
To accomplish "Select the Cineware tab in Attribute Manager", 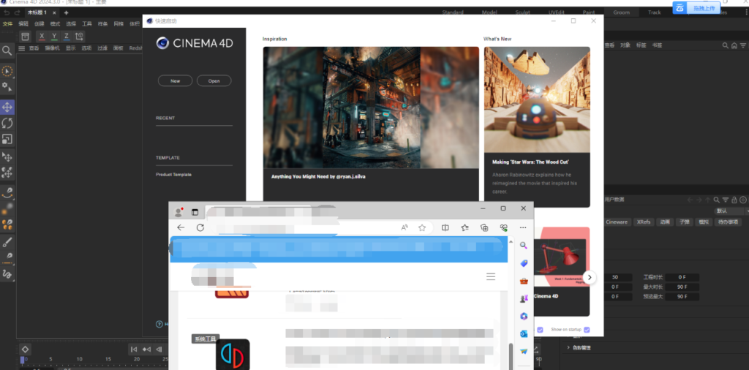I will [617, 222].
